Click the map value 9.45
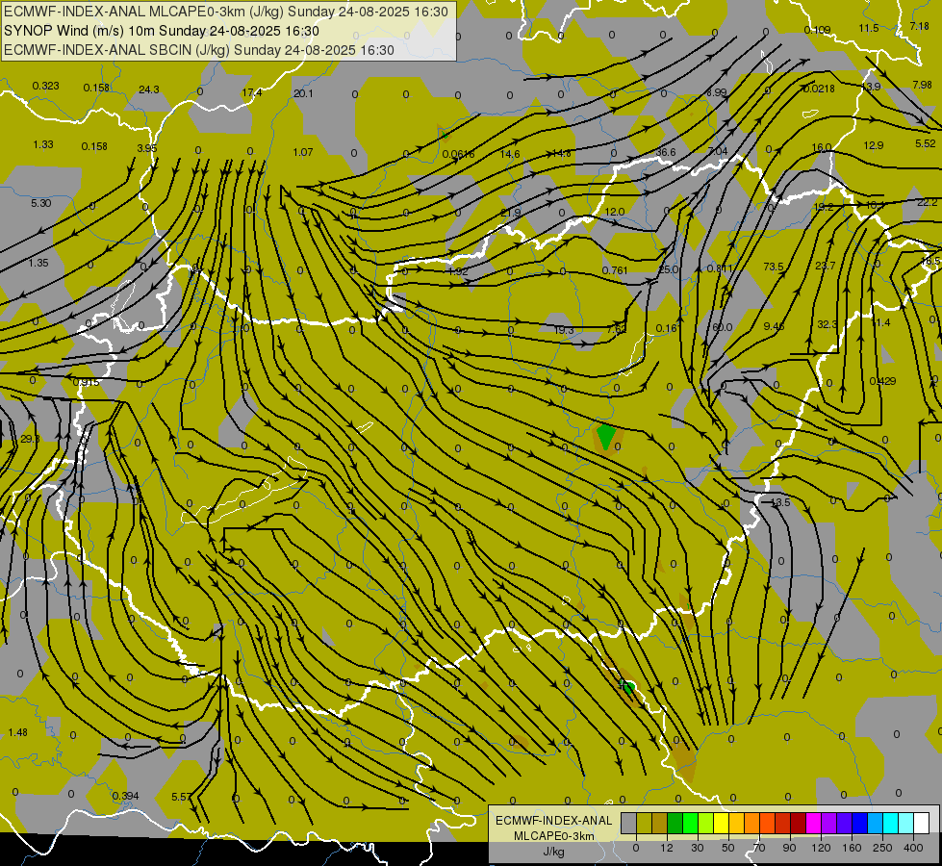The width and height of the screenshot is (942, 866). coord(774,326)
